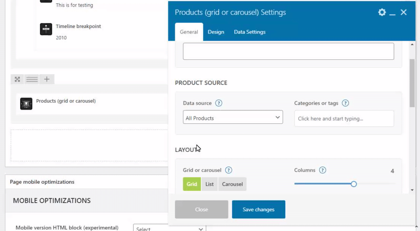Select the List layout option
The width and height of the screenshot is (420, 231).
click(x=210, y=184)
